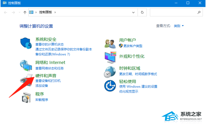Refresh the Control Panel view

tap(142, 12)
